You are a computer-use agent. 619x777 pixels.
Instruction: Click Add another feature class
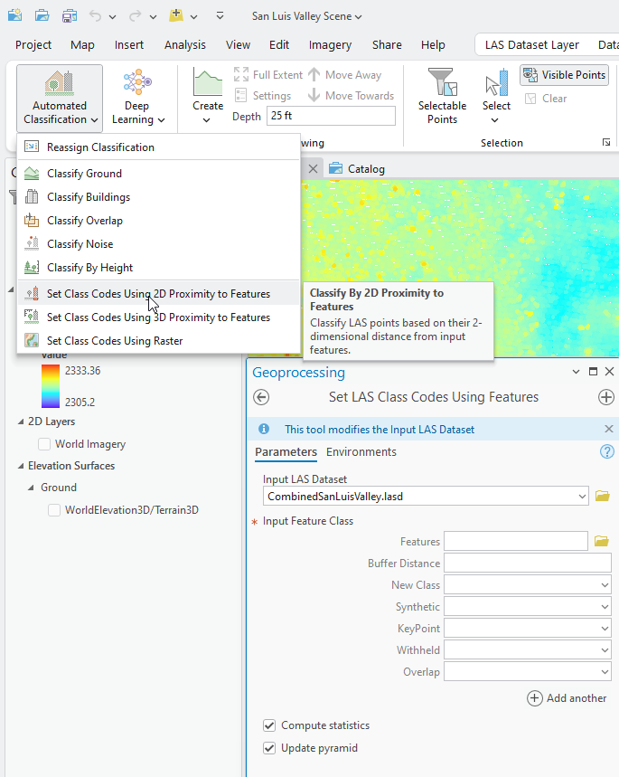tap(567, 698)
